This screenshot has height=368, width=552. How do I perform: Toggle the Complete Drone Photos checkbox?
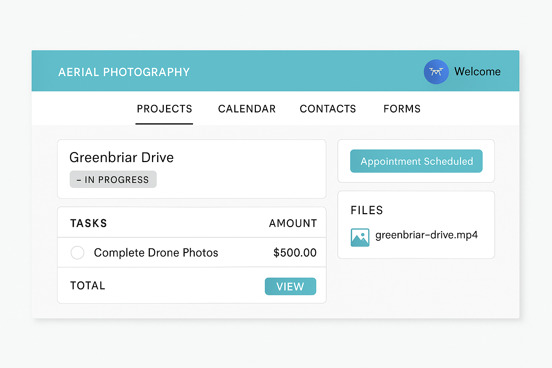pos(77,253)
